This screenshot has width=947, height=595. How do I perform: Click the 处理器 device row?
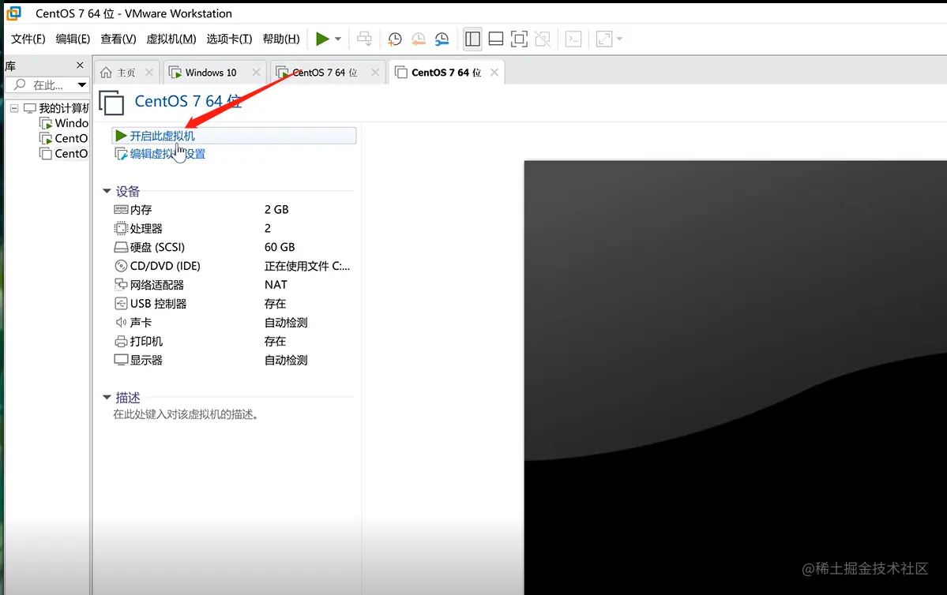click(x=232, y=228)
